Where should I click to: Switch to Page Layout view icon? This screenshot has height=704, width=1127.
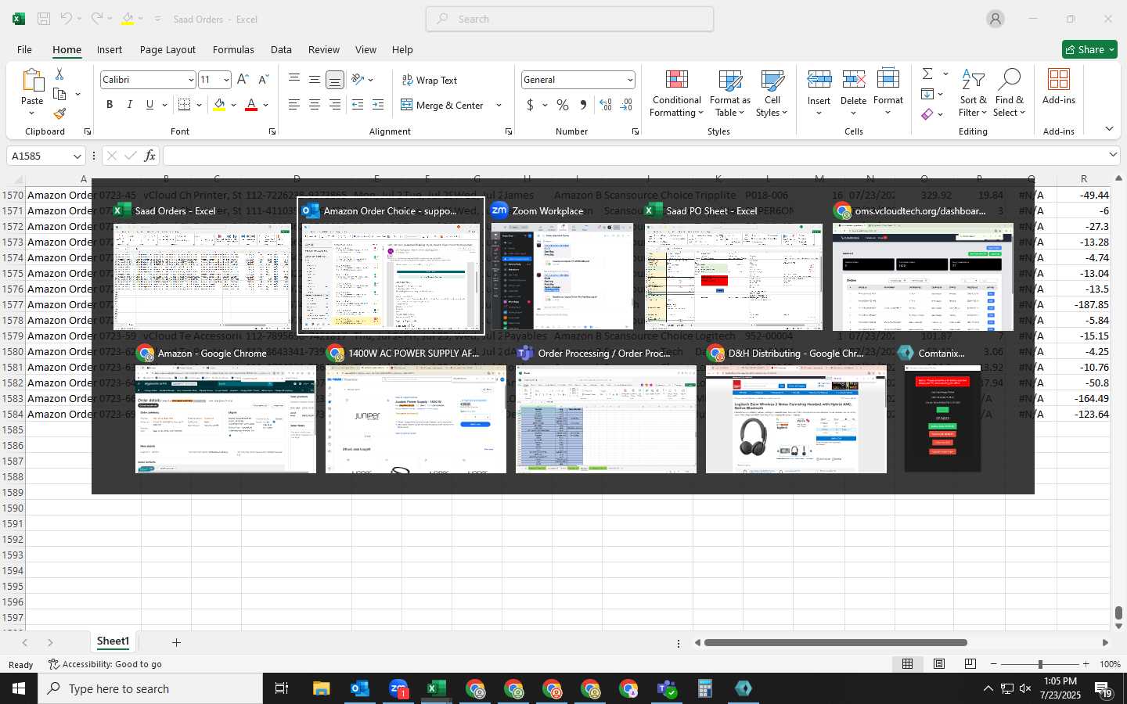tap(939, 664)
